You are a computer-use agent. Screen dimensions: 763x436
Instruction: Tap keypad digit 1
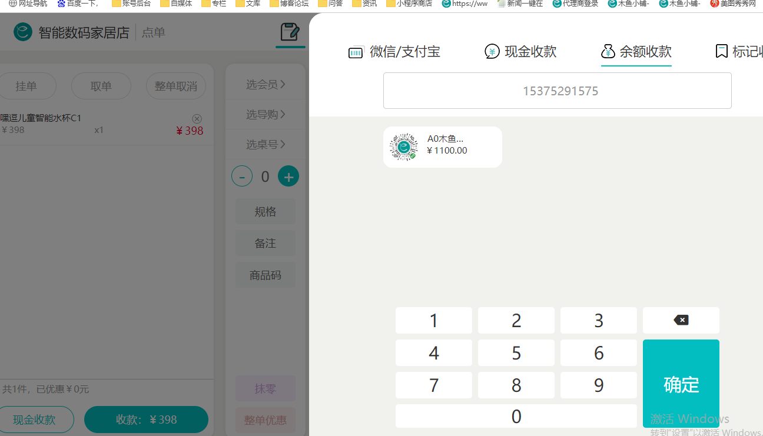coord(434,320)
